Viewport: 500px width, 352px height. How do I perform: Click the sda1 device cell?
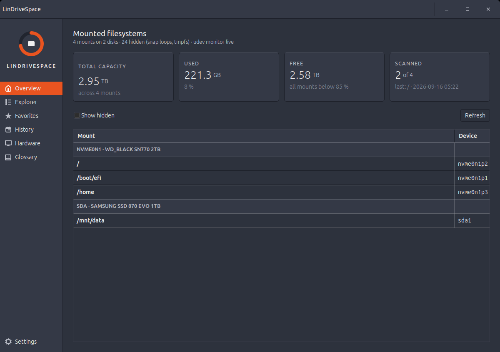(472, 221)
